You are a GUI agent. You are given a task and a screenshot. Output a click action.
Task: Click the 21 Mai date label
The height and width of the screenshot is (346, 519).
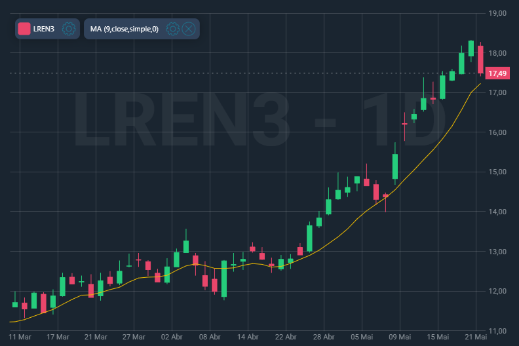(476, 337)
